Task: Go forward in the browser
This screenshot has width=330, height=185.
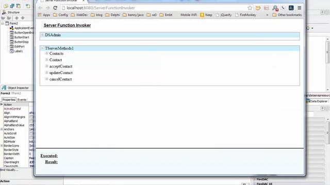Action: (48, 8)
